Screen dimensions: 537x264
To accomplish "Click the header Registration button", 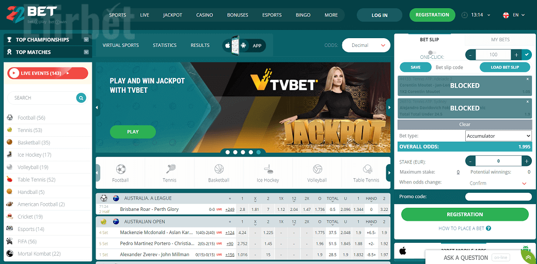I will tap(432, 15).
